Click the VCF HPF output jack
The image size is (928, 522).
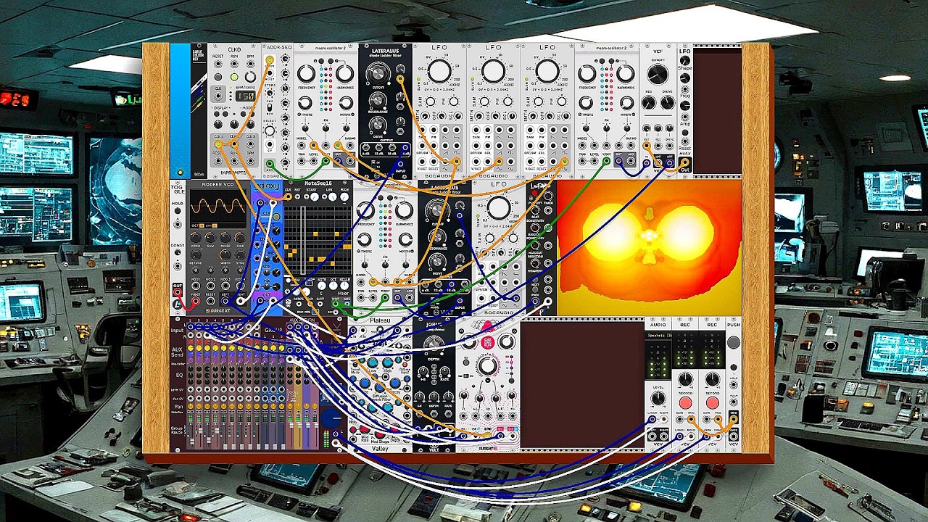(669, 162)
